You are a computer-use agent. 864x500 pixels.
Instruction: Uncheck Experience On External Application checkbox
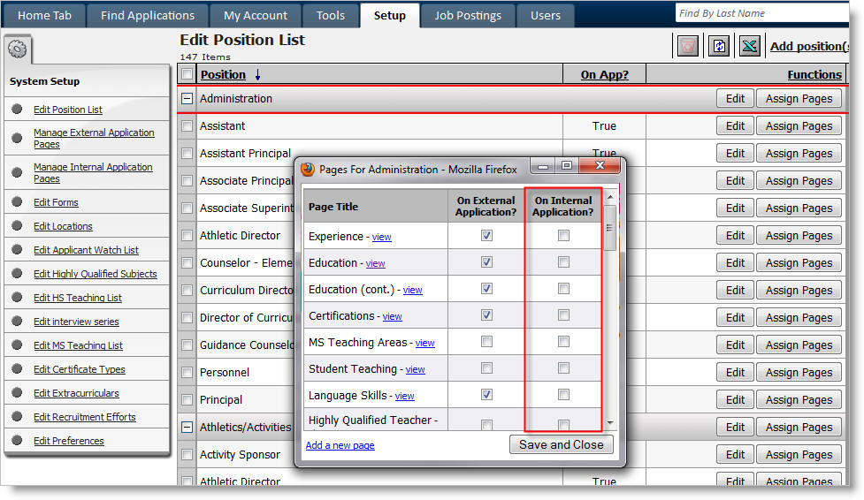[486, 236]
